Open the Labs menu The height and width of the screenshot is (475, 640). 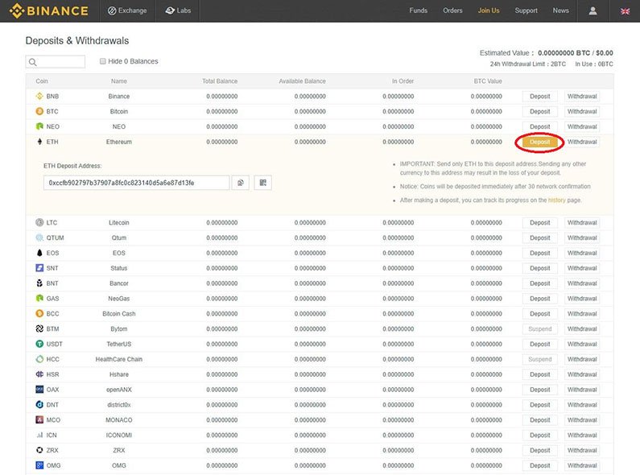(178, 10)
